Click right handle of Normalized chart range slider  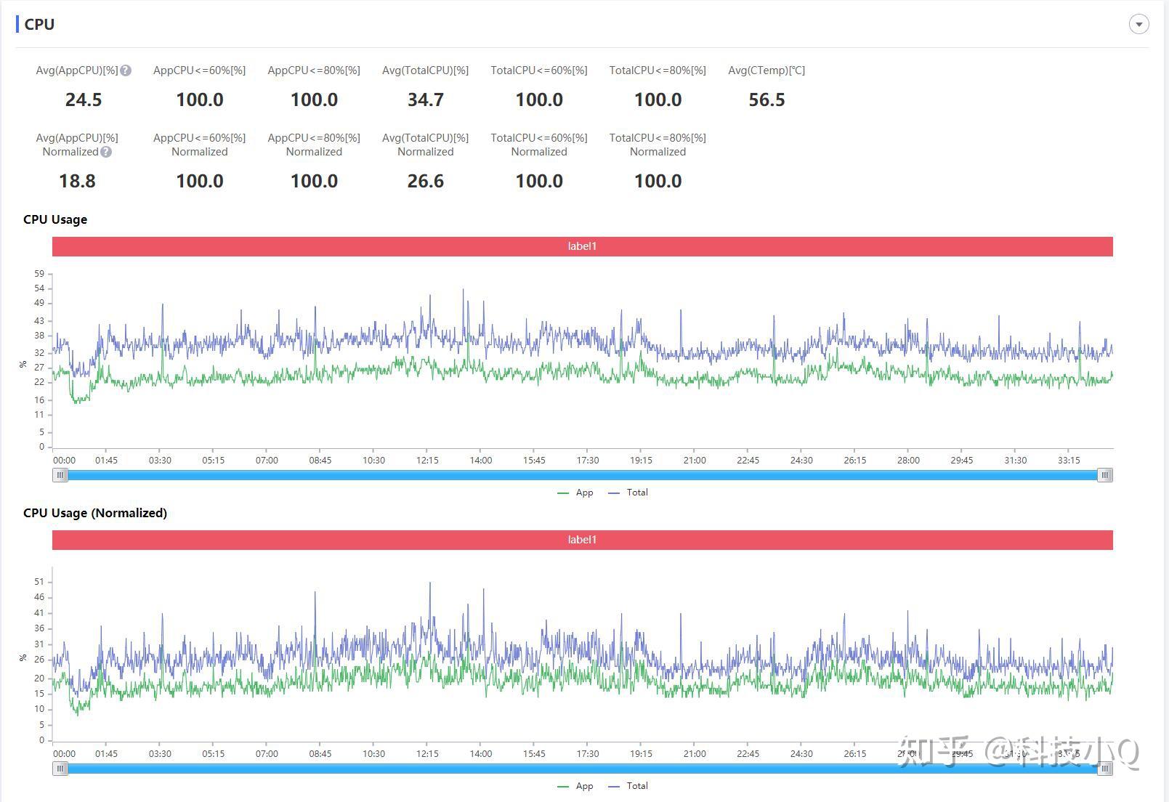(x=1105, y=769)
